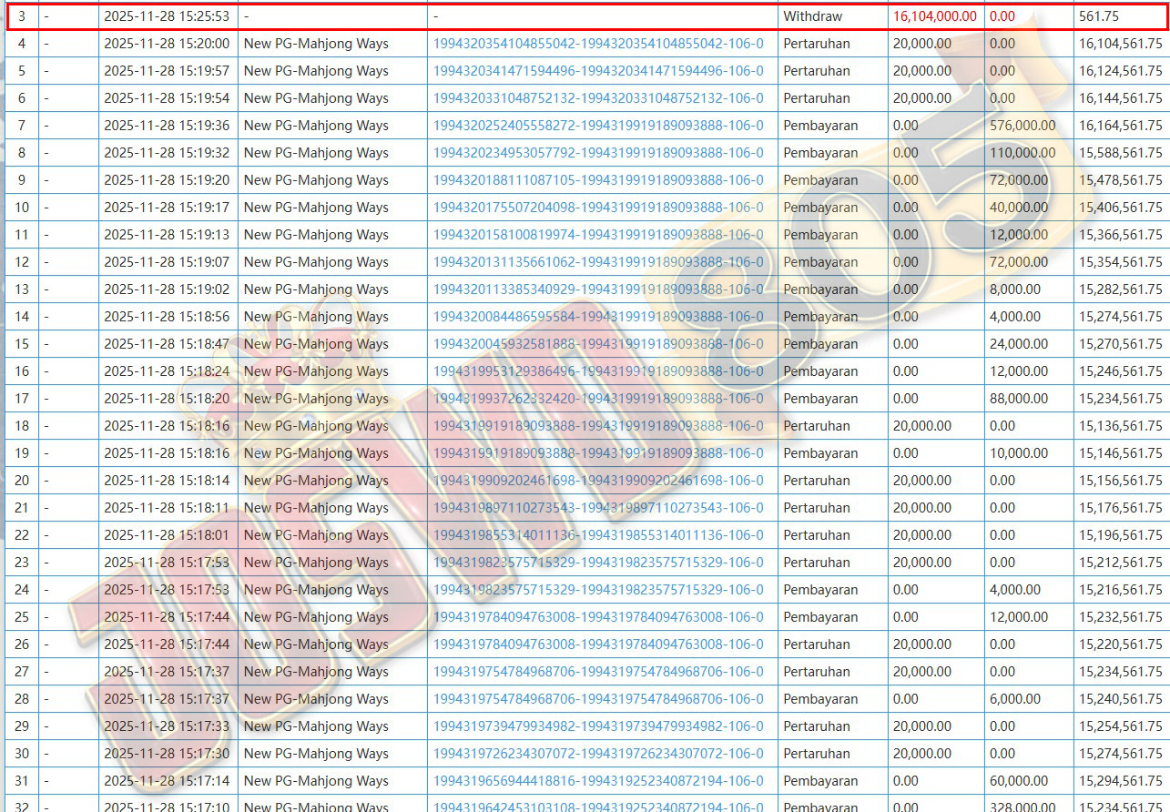
Task: Open the transaction link for the 110,000.00 payout
Action: pos(598,153)
